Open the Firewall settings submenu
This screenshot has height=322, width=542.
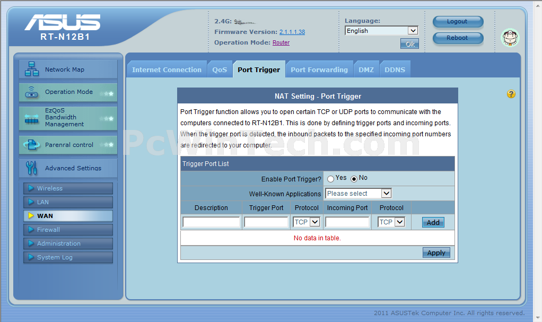[x=68, y=230]
